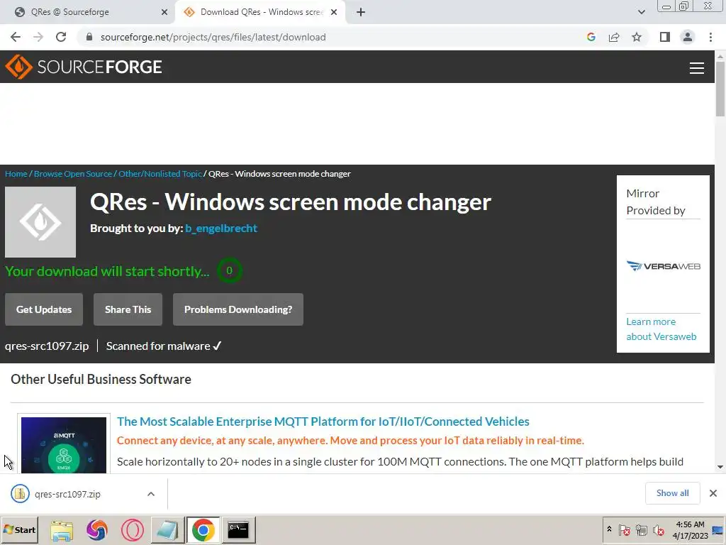Open the Chrome profile avatar

(688, 37)
